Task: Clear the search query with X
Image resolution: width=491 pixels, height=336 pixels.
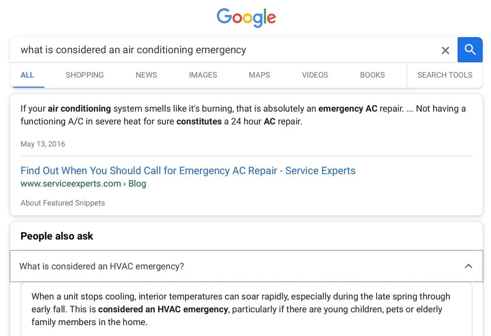Action: point(445,50)
